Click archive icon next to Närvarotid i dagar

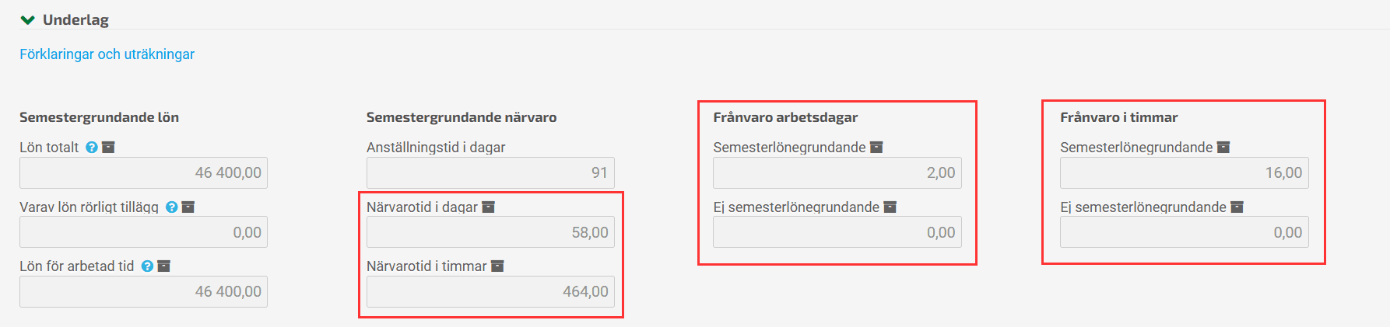489,207
